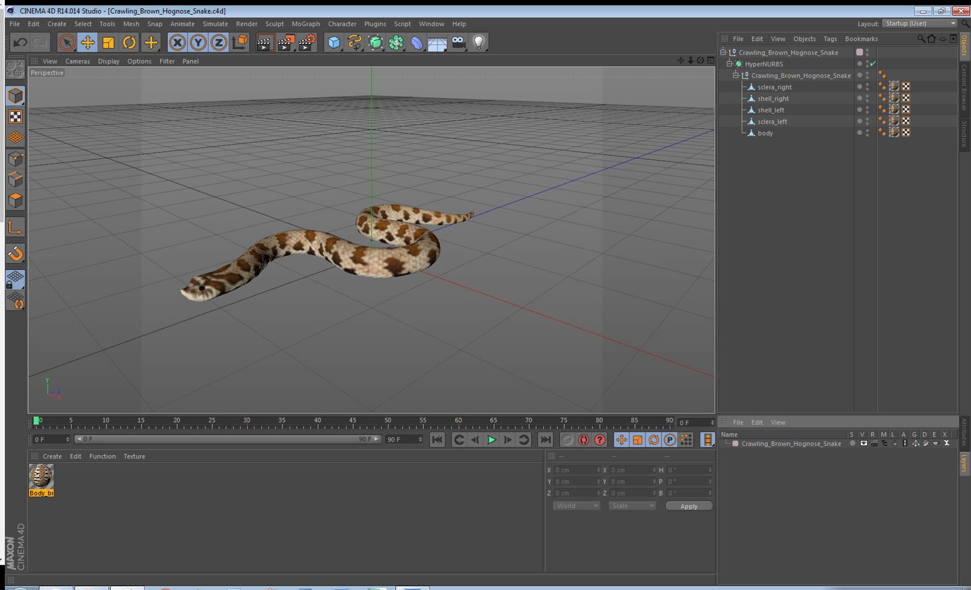Add a Cube primitive object

[333, 42]
